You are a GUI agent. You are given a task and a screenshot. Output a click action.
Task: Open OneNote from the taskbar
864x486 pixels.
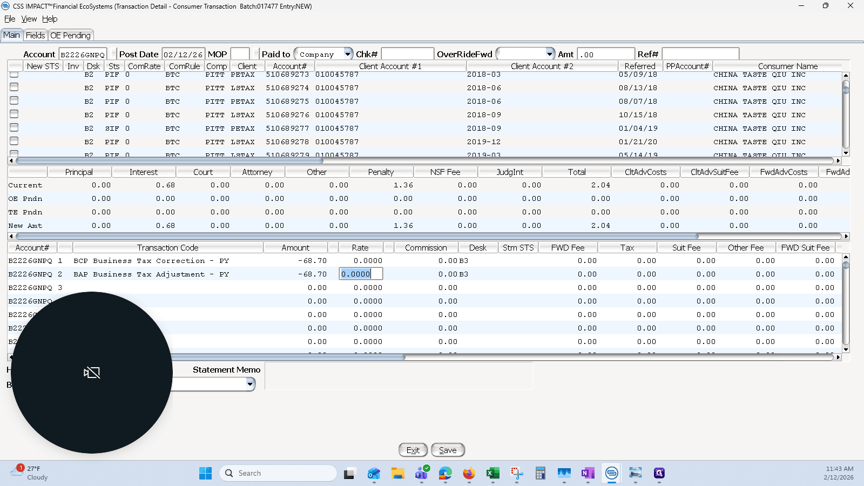click(x=588, y=474)
